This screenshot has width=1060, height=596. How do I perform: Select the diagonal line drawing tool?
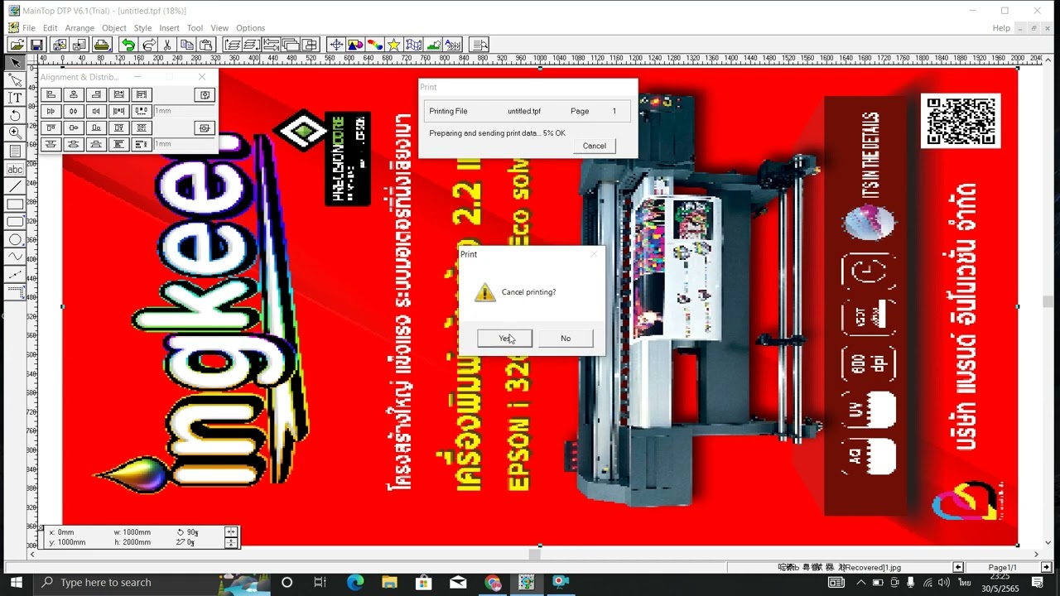[15, 187]
